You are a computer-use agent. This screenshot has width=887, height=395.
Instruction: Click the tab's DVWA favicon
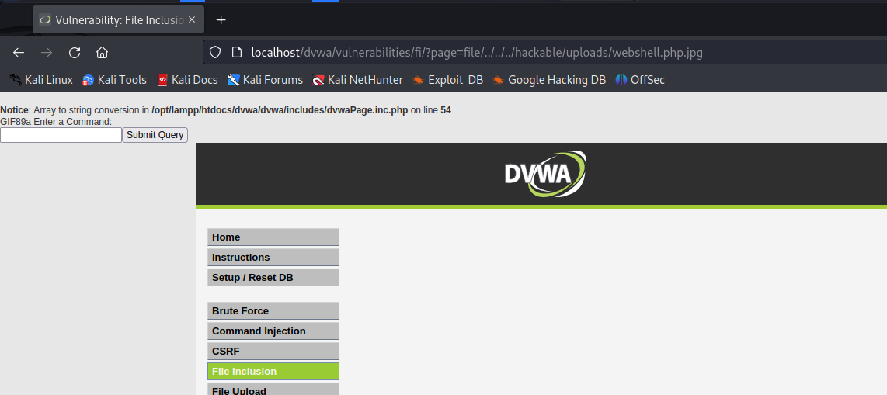45,19
